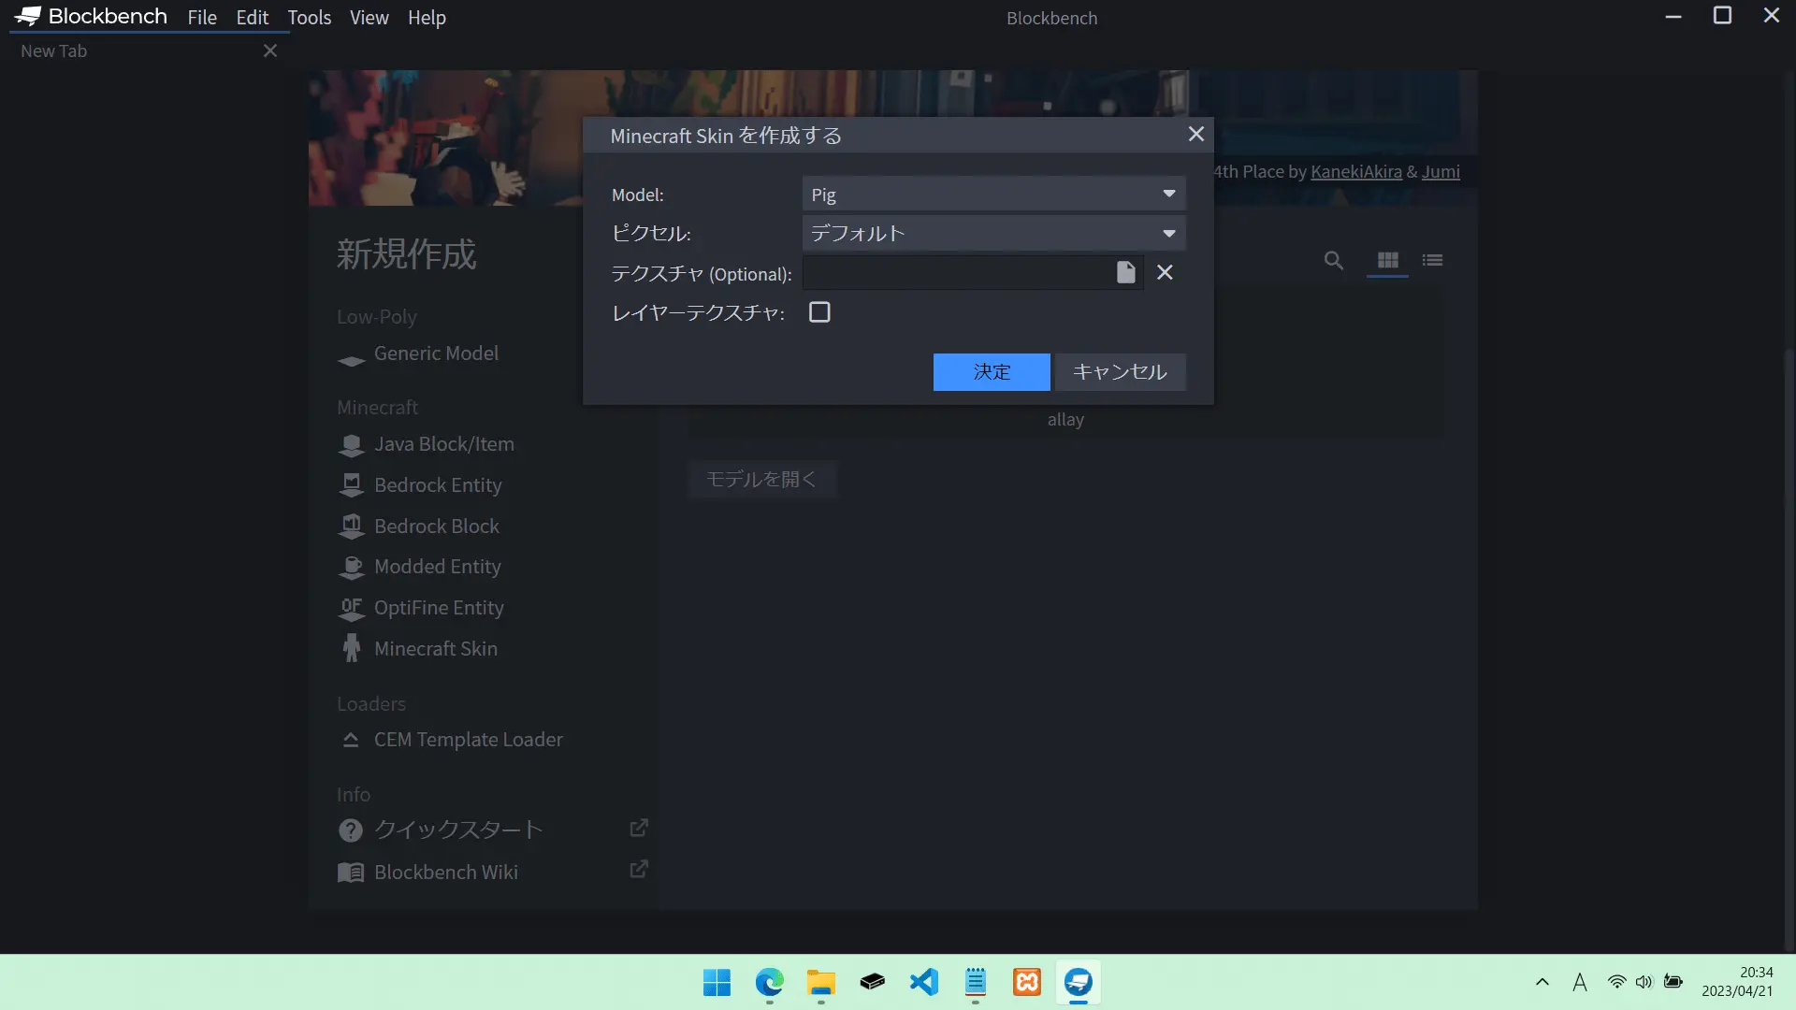Show hidden system tray icons chevron
This screenshot has height=1010, width=1796.
tap(1543, 982)
